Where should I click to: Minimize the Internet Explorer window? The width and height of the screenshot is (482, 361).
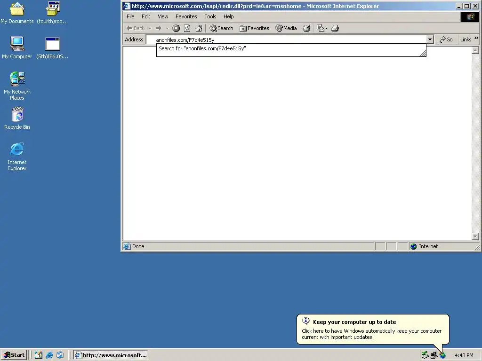tap(459, 6)
